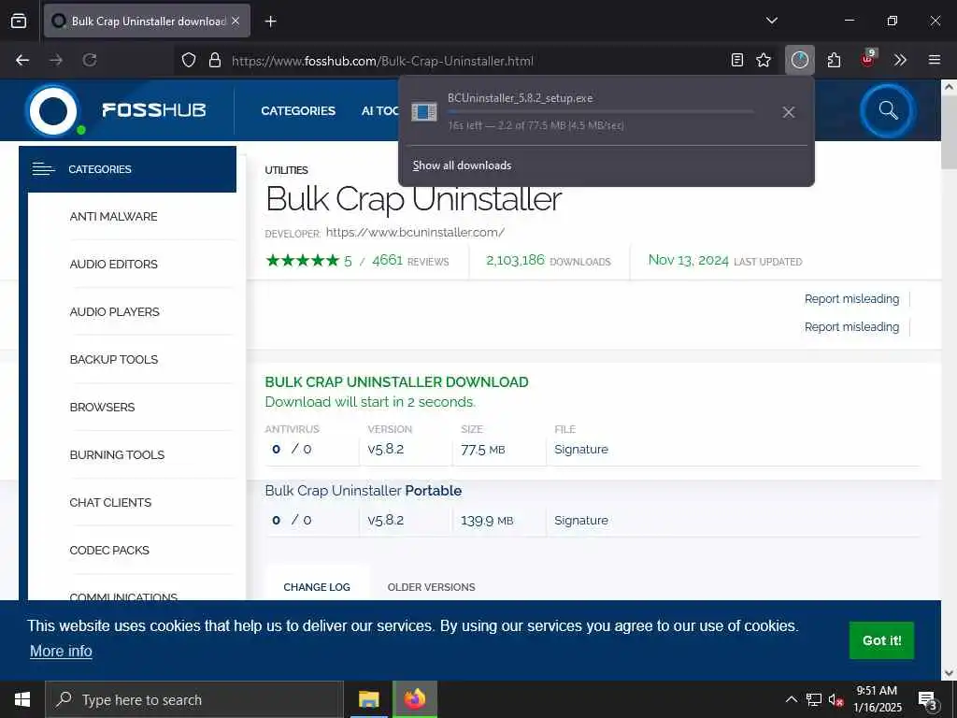Screen dimensions: 957x718
Task: Open the FossHub search magnifier button
Action: click(x=888, y=110)
